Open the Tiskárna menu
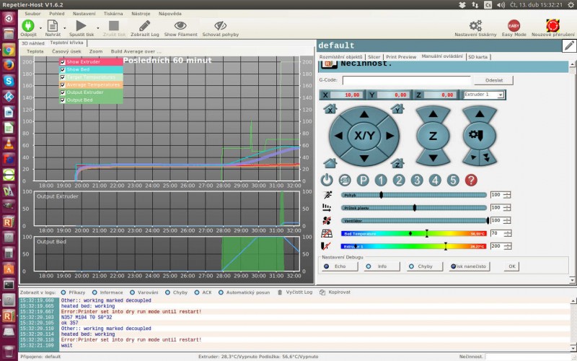This screenshot has width=577, height=361. 113,13
